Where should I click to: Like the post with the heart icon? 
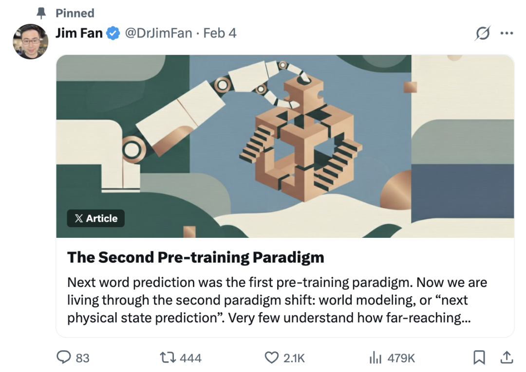[272, 358]
